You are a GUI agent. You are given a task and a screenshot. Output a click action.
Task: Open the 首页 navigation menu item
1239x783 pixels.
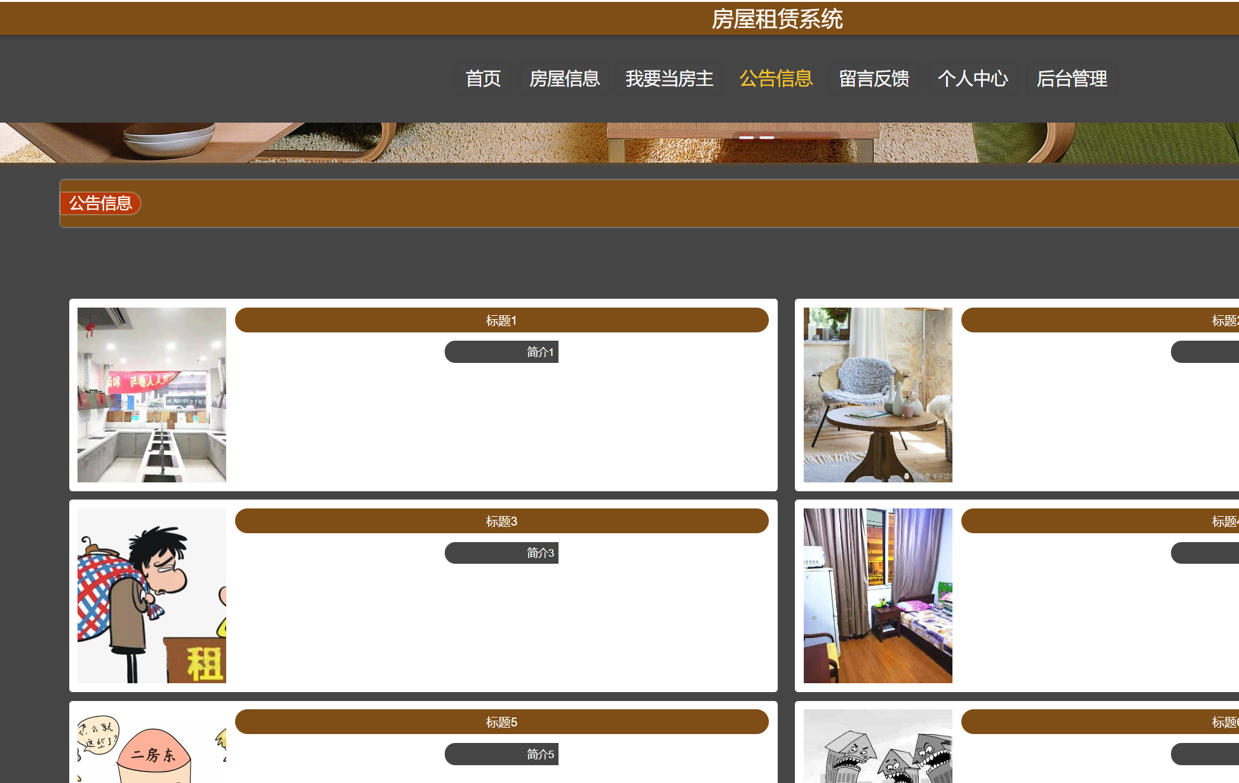coord(483,79)
